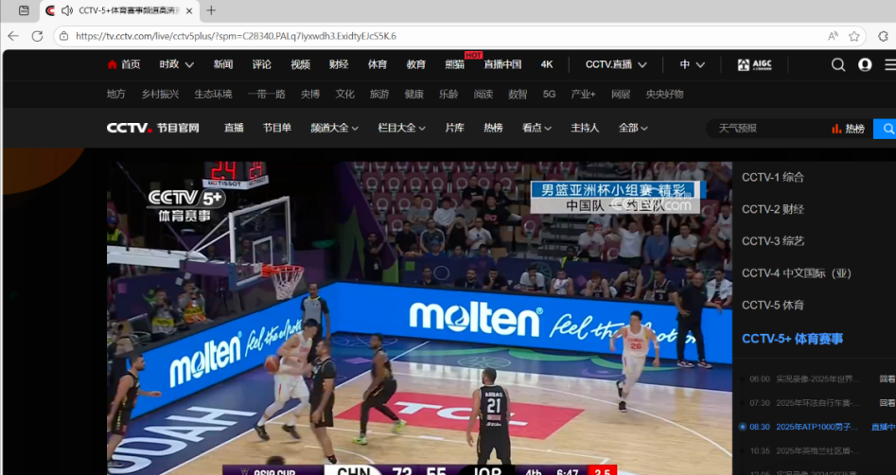This screenshot has height=475, width=896.
Task: View site information lock icon
Action: (64, 36)
